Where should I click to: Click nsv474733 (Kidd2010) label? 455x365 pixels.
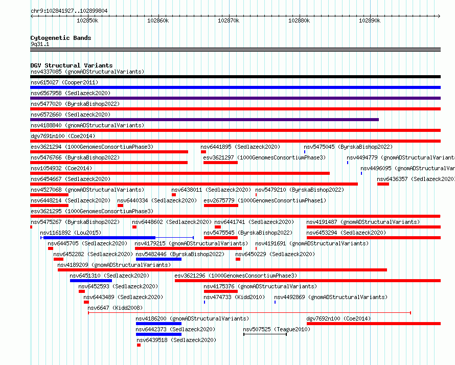234,297
